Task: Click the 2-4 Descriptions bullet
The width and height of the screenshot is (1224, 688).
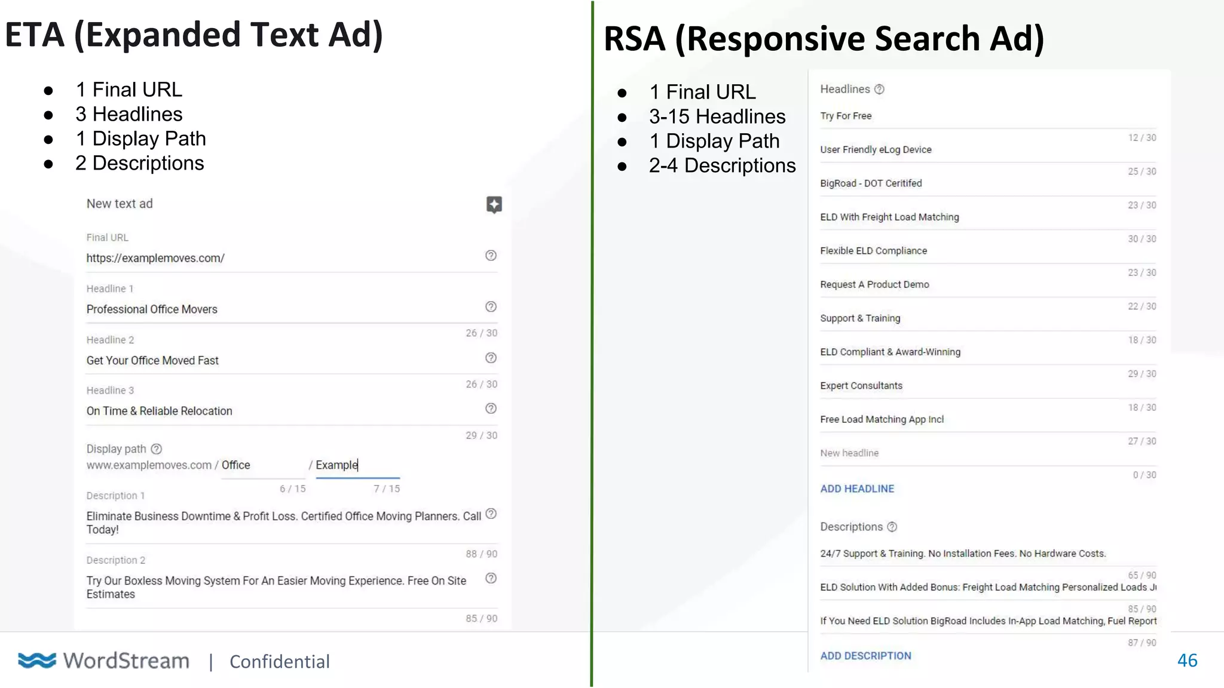Action: 722,165
